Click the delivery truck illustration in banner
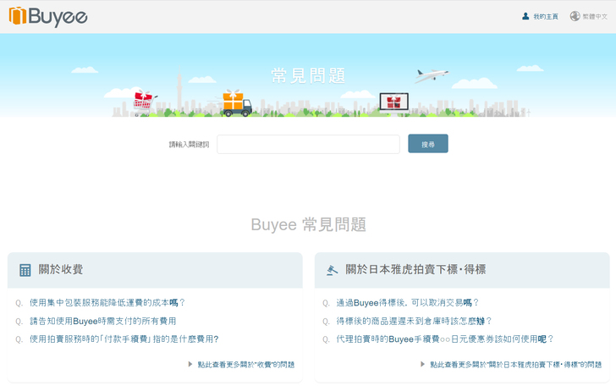 [235, 103]
